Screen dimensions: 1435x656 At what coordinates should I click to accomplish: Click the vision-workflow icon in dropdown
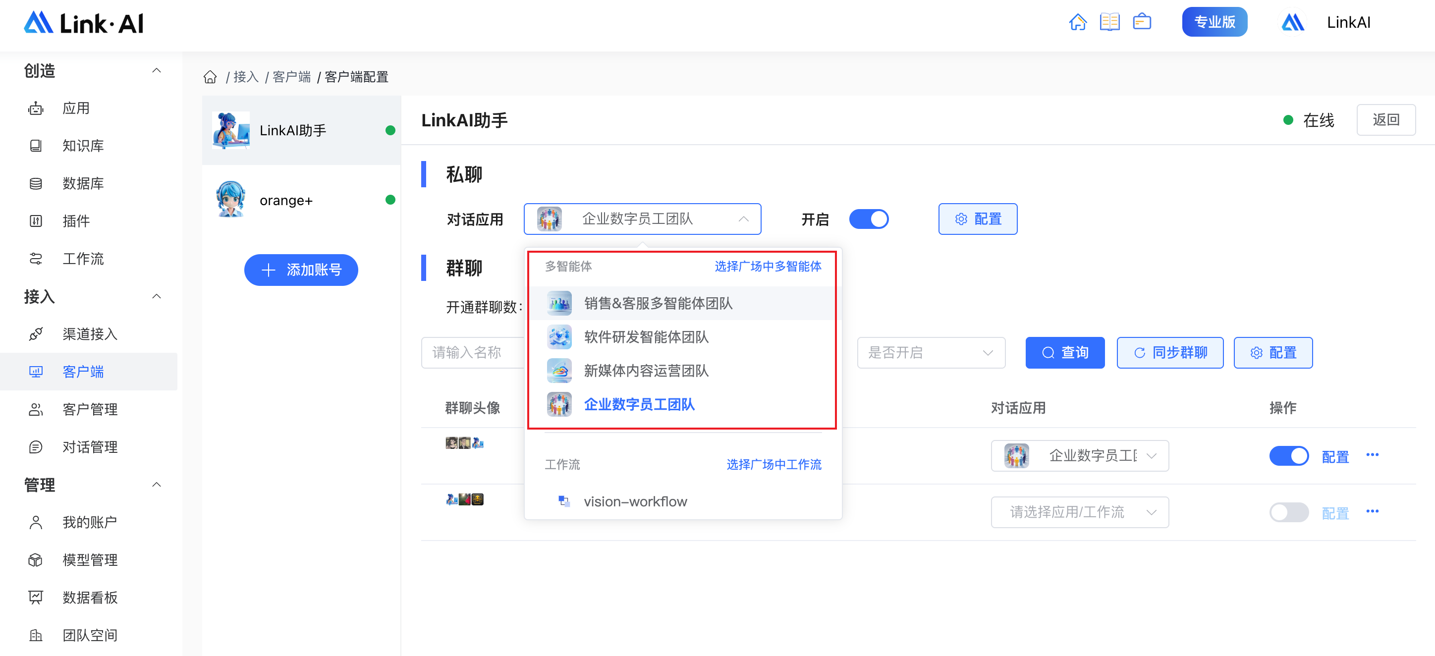(564, 501)
